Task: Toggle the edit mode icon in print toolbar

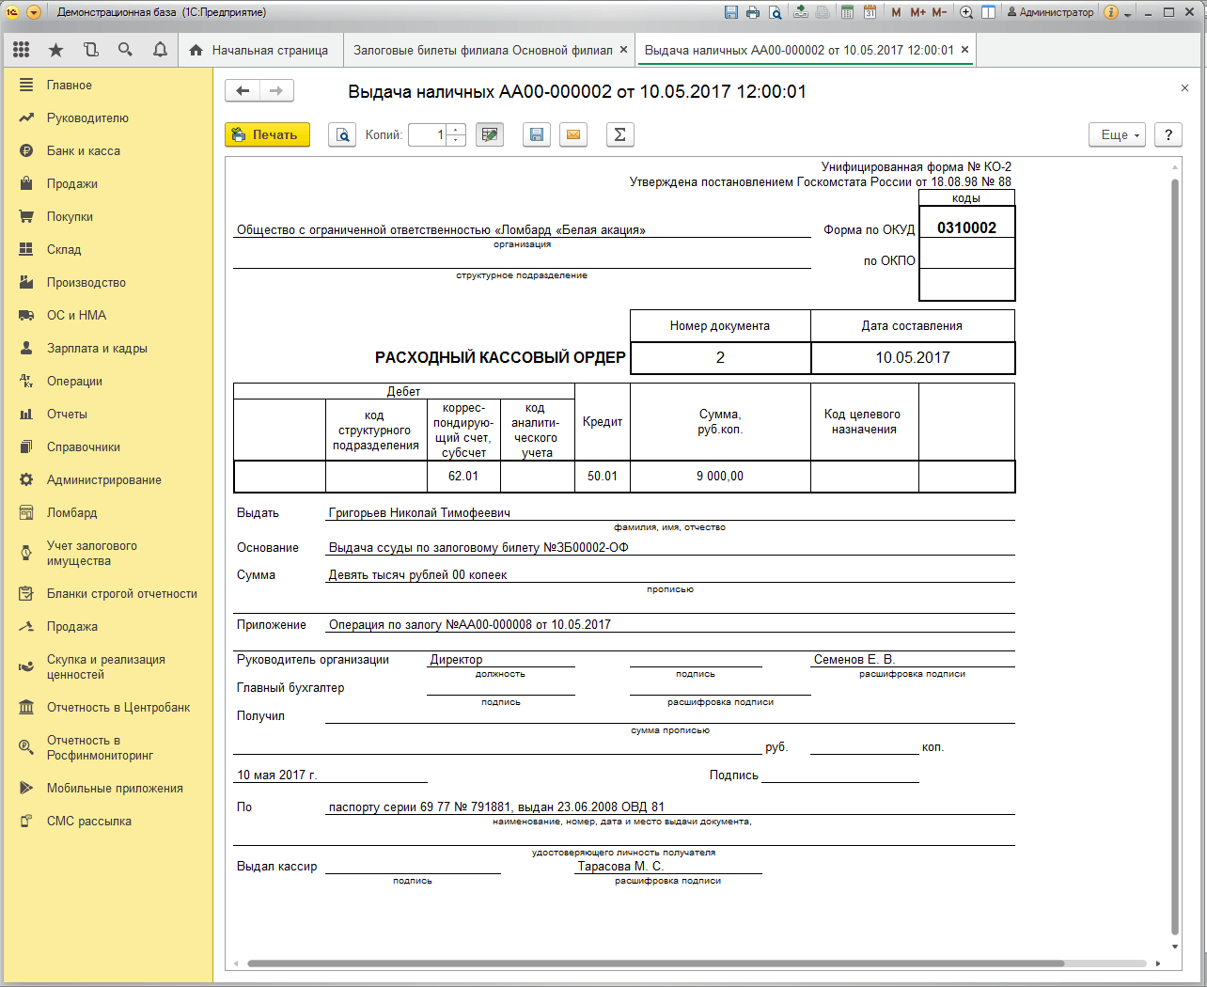Action: coord(490,134)
